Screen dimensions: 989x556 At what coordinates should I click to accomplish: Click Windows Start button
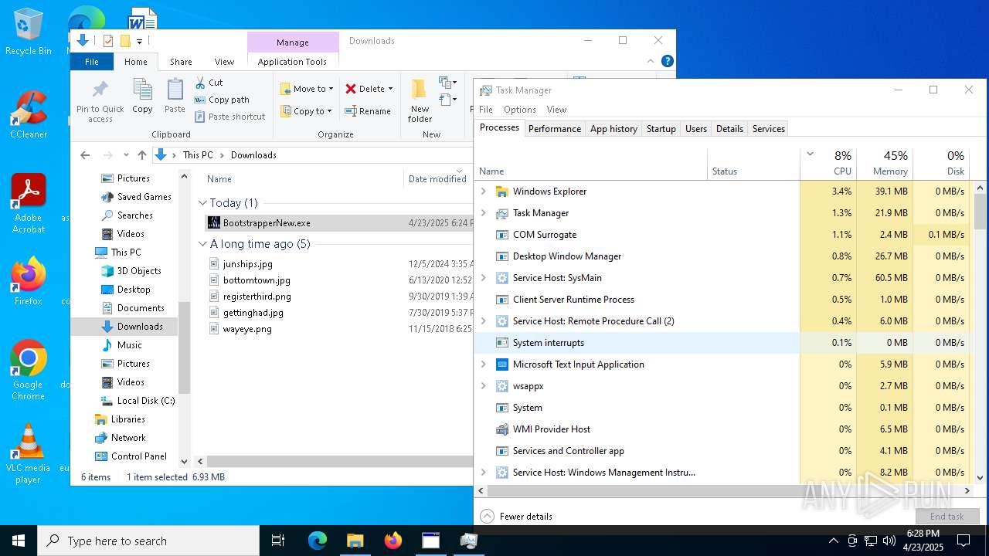19,541
